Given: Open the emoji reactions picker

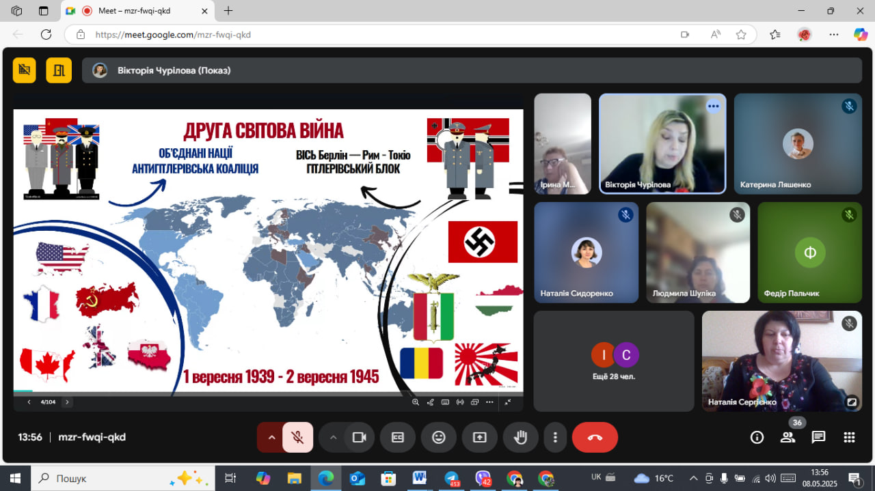Looking at the screenshot, I should [x=439, y=437].
